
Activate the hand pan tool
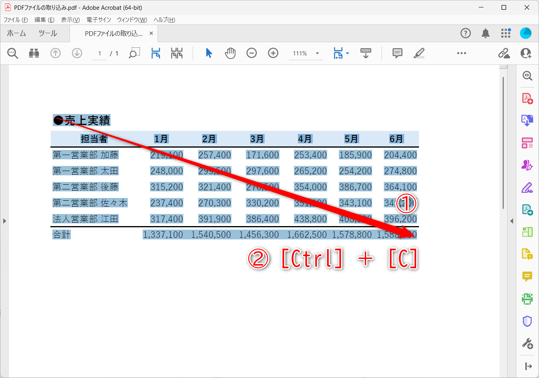coord(230,53)
